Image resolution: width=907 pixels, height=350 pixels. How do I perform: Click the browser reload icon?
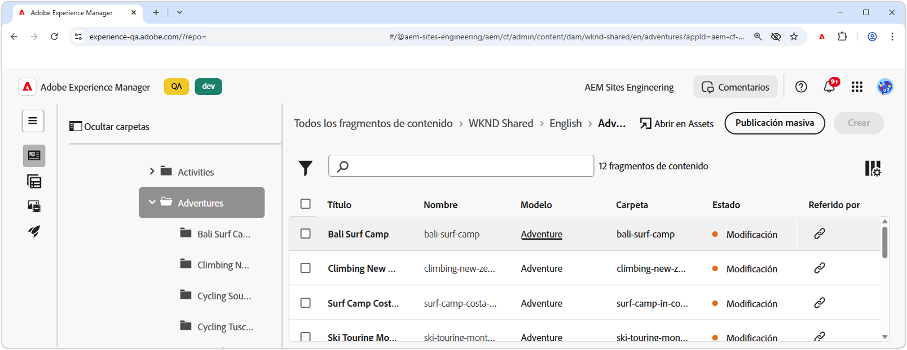coord(54,37)
